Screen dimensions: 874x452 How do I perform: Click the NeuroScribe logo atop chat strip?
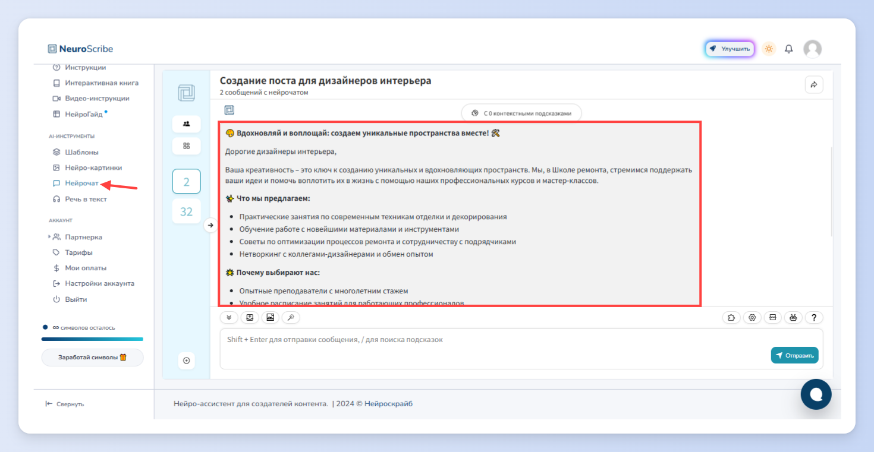pyautogui.click(x=186, y=93)
